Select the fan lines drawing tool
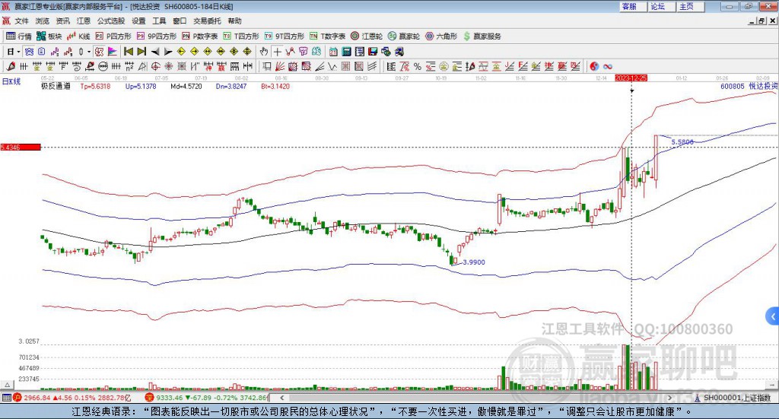Image resolution: width=779 pixels, height=419 pixels. click(280, 66)
